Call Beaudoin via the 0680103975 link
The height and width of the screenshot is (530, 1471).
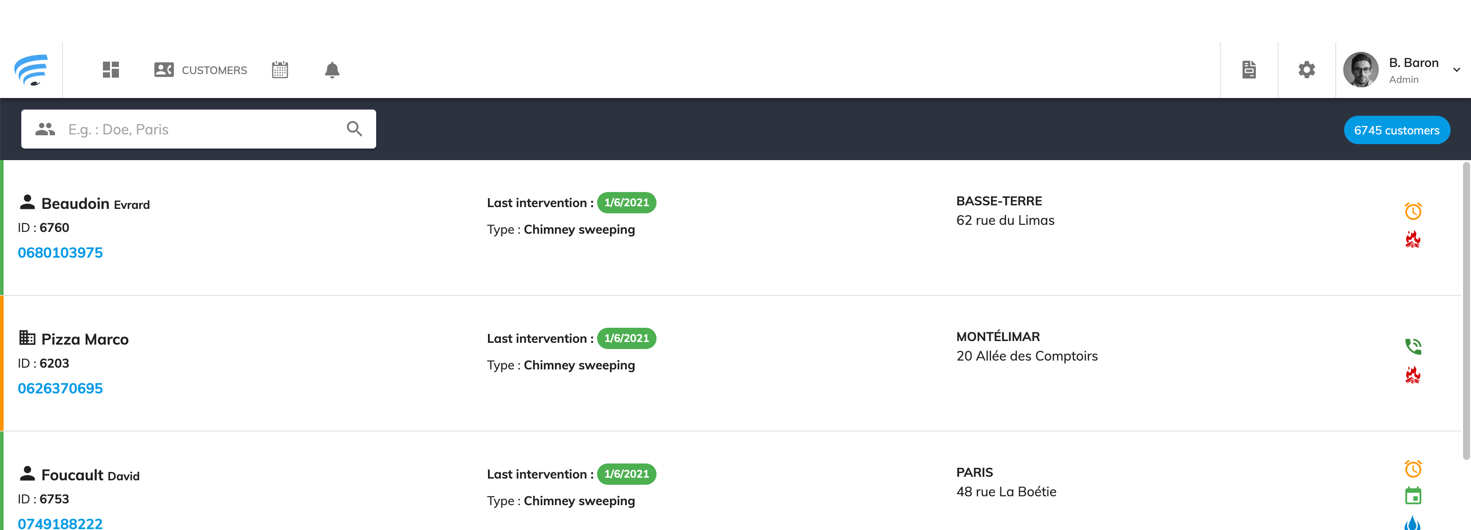coord(60,252)
